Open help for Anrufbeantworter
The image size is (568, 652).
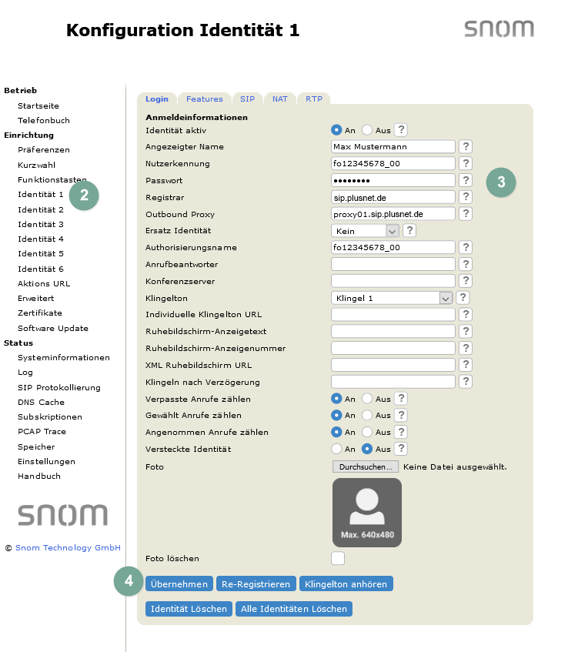click(466, 264)
